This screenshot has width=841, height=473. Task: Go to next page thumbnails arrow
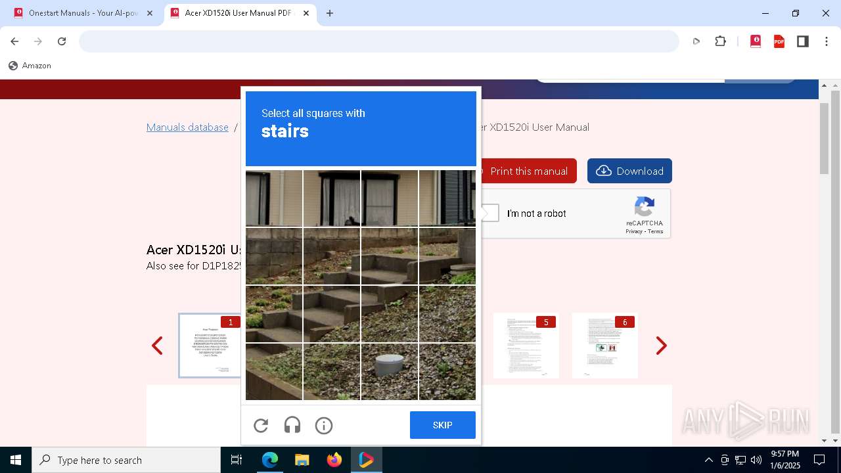pos(662,346)
